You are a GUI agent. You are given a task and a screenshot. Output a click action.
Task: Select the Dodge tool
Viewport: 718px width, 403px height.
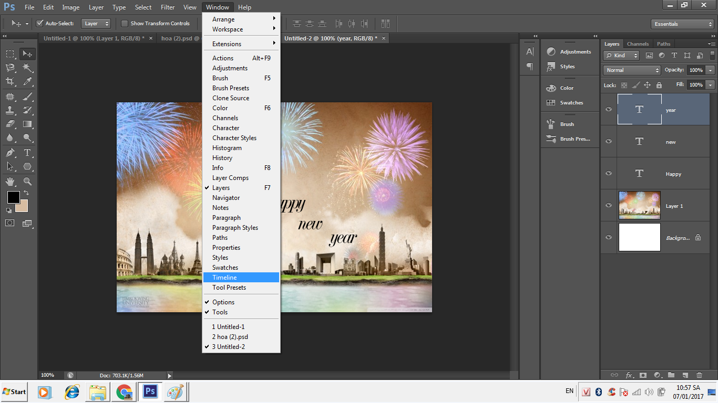click(27, 138)
